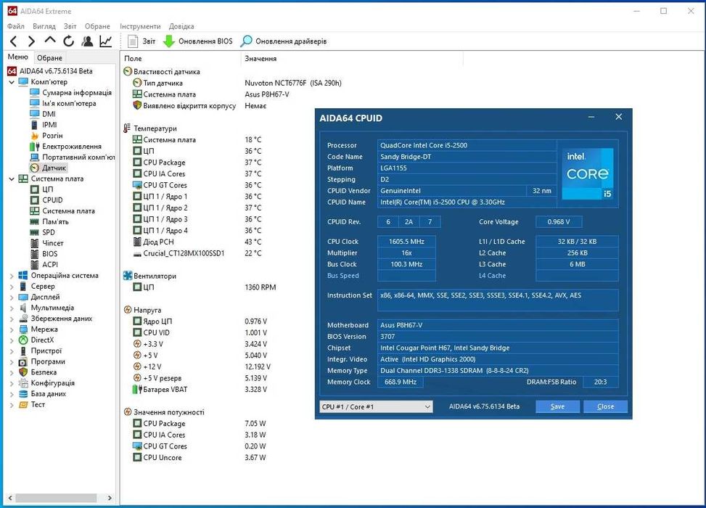Click Оновлення BIOS green arrow button
The image size is (706, 508).
[x=197, y=41]
